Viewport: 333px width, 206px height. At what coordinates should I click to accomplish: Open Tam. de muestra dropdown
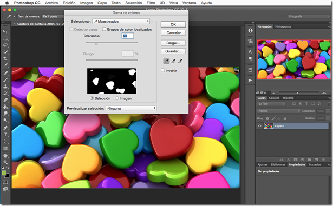(x=53, y=16)
